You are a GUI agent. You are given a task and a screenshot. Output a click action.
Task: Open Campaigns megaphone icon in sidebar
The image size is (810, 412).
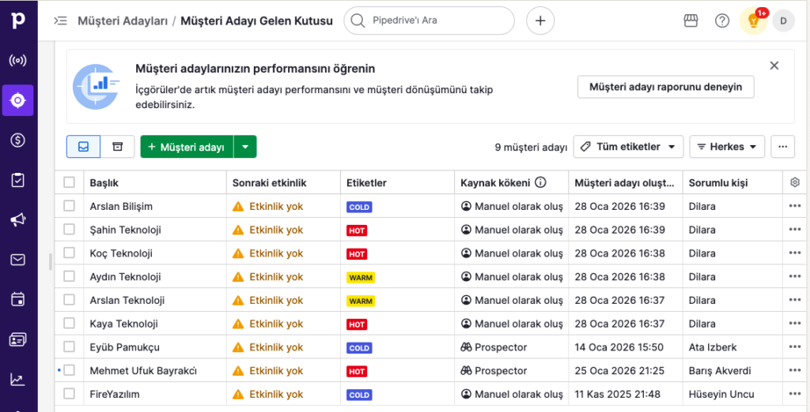17,220
